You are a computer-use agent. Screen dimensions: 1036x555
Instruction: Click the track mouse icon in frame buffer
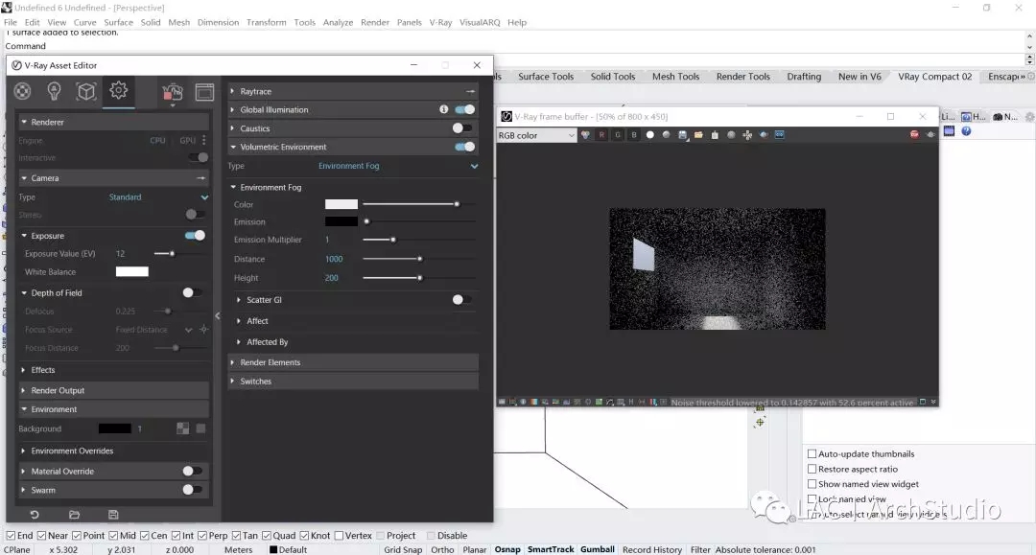[x=747, y=134]
